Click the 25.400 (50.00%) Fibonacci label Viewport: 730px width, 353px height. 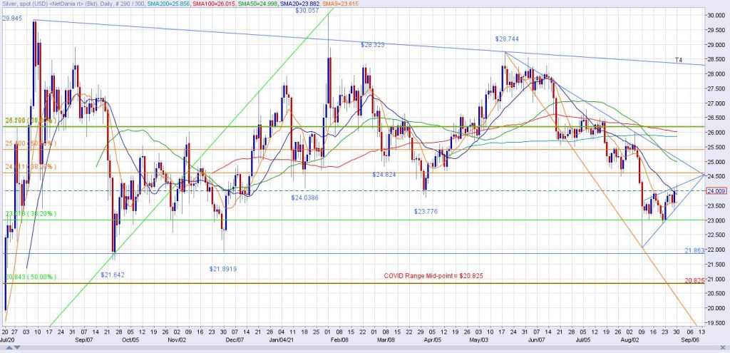pyautogui.click(x=31, y=143)
